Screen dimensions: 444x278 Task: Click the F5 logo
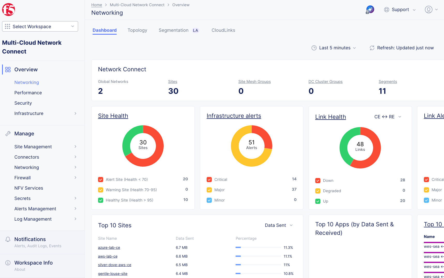(9, 10)
